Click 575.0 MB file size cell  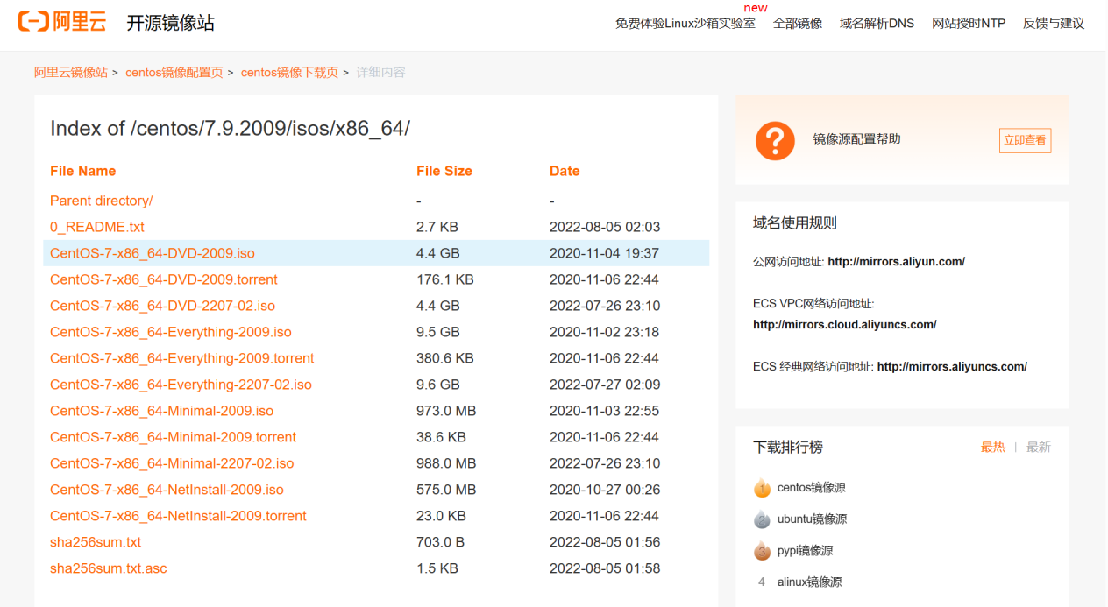[446, 490]
